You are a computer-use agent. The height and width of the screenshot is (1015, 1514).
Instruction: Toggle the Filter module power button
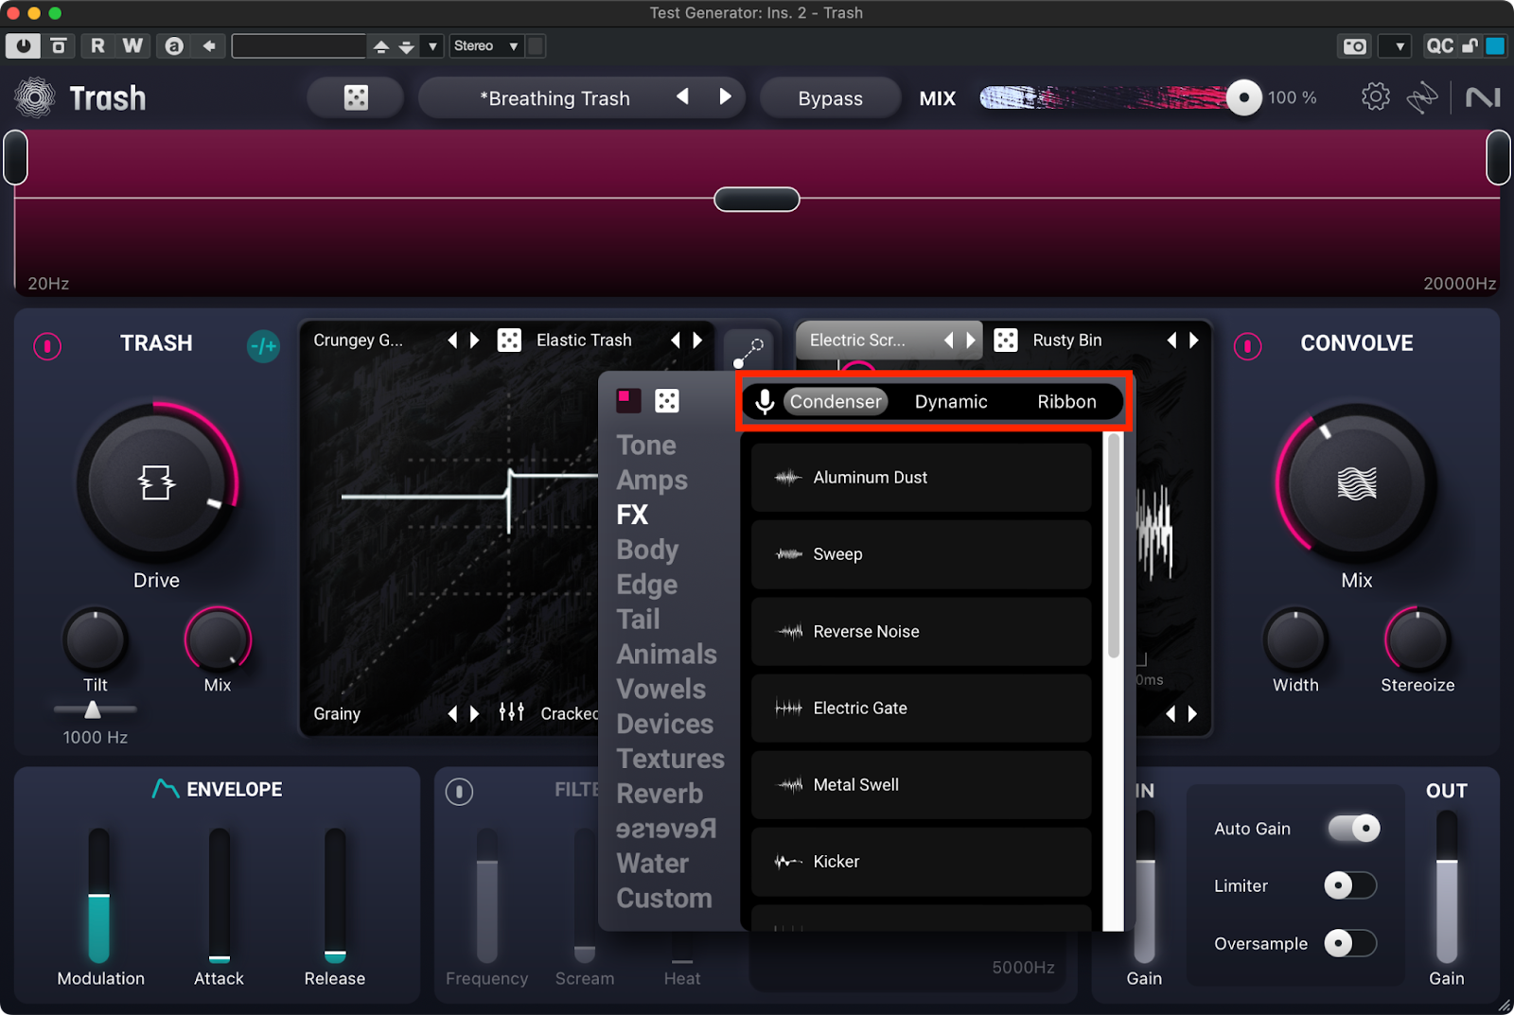coord(459,791)
